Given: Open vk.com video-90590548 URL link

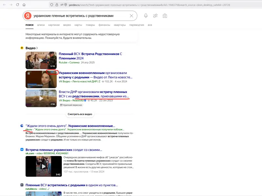Looking at the screenshot, I should (47, 153).
